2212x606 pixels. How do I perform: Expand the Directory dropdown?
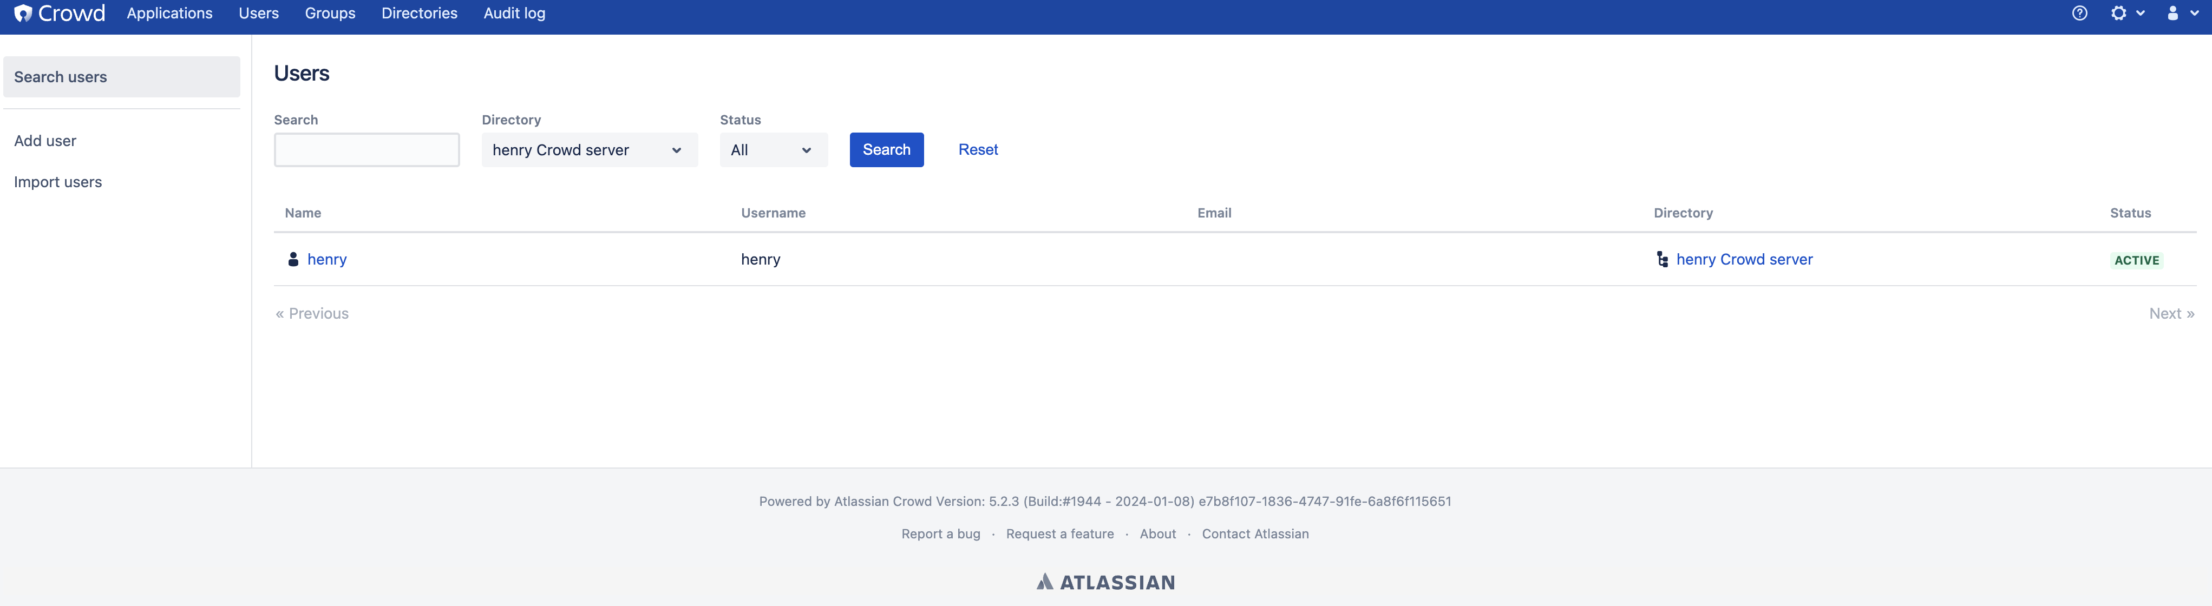[x=589, y=150]
